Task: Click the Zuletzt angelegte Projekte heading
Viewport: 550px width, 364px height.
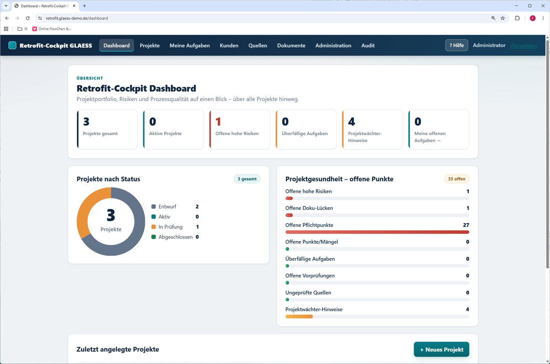Action: pos(118,349)
